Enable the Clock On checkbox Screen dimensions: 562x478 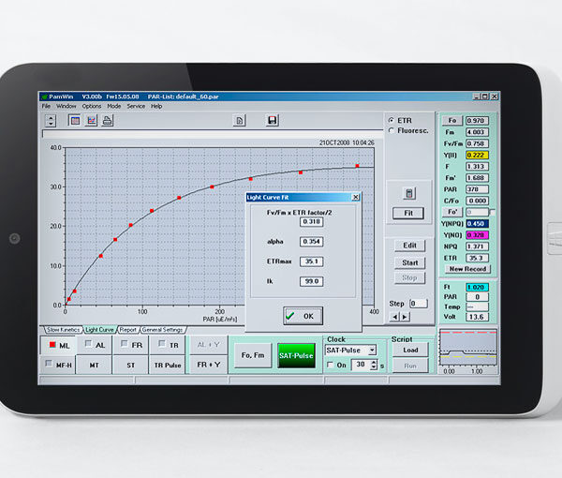click(330, 365)
